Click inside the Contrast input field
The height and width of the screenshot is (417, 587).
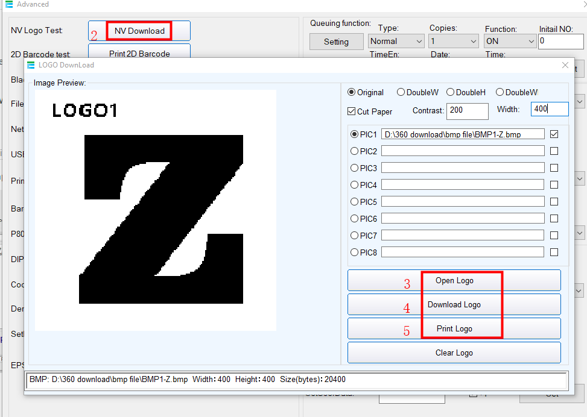(x=467, y=111)
